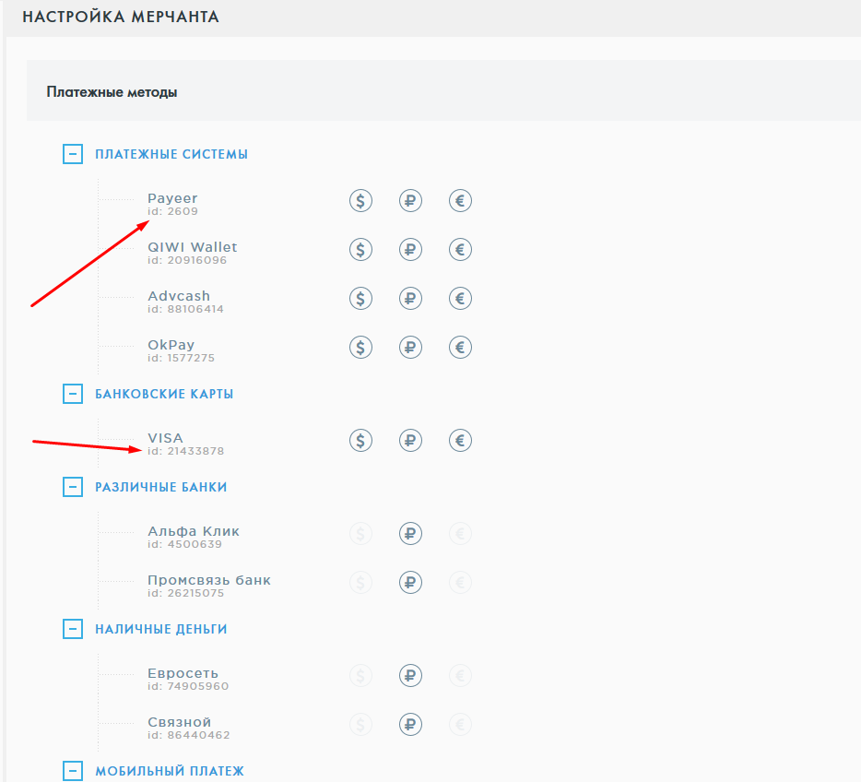Click the euro icon in VISA row
Image resolution: width=861 pixels, height=782 pixels.
460,440
